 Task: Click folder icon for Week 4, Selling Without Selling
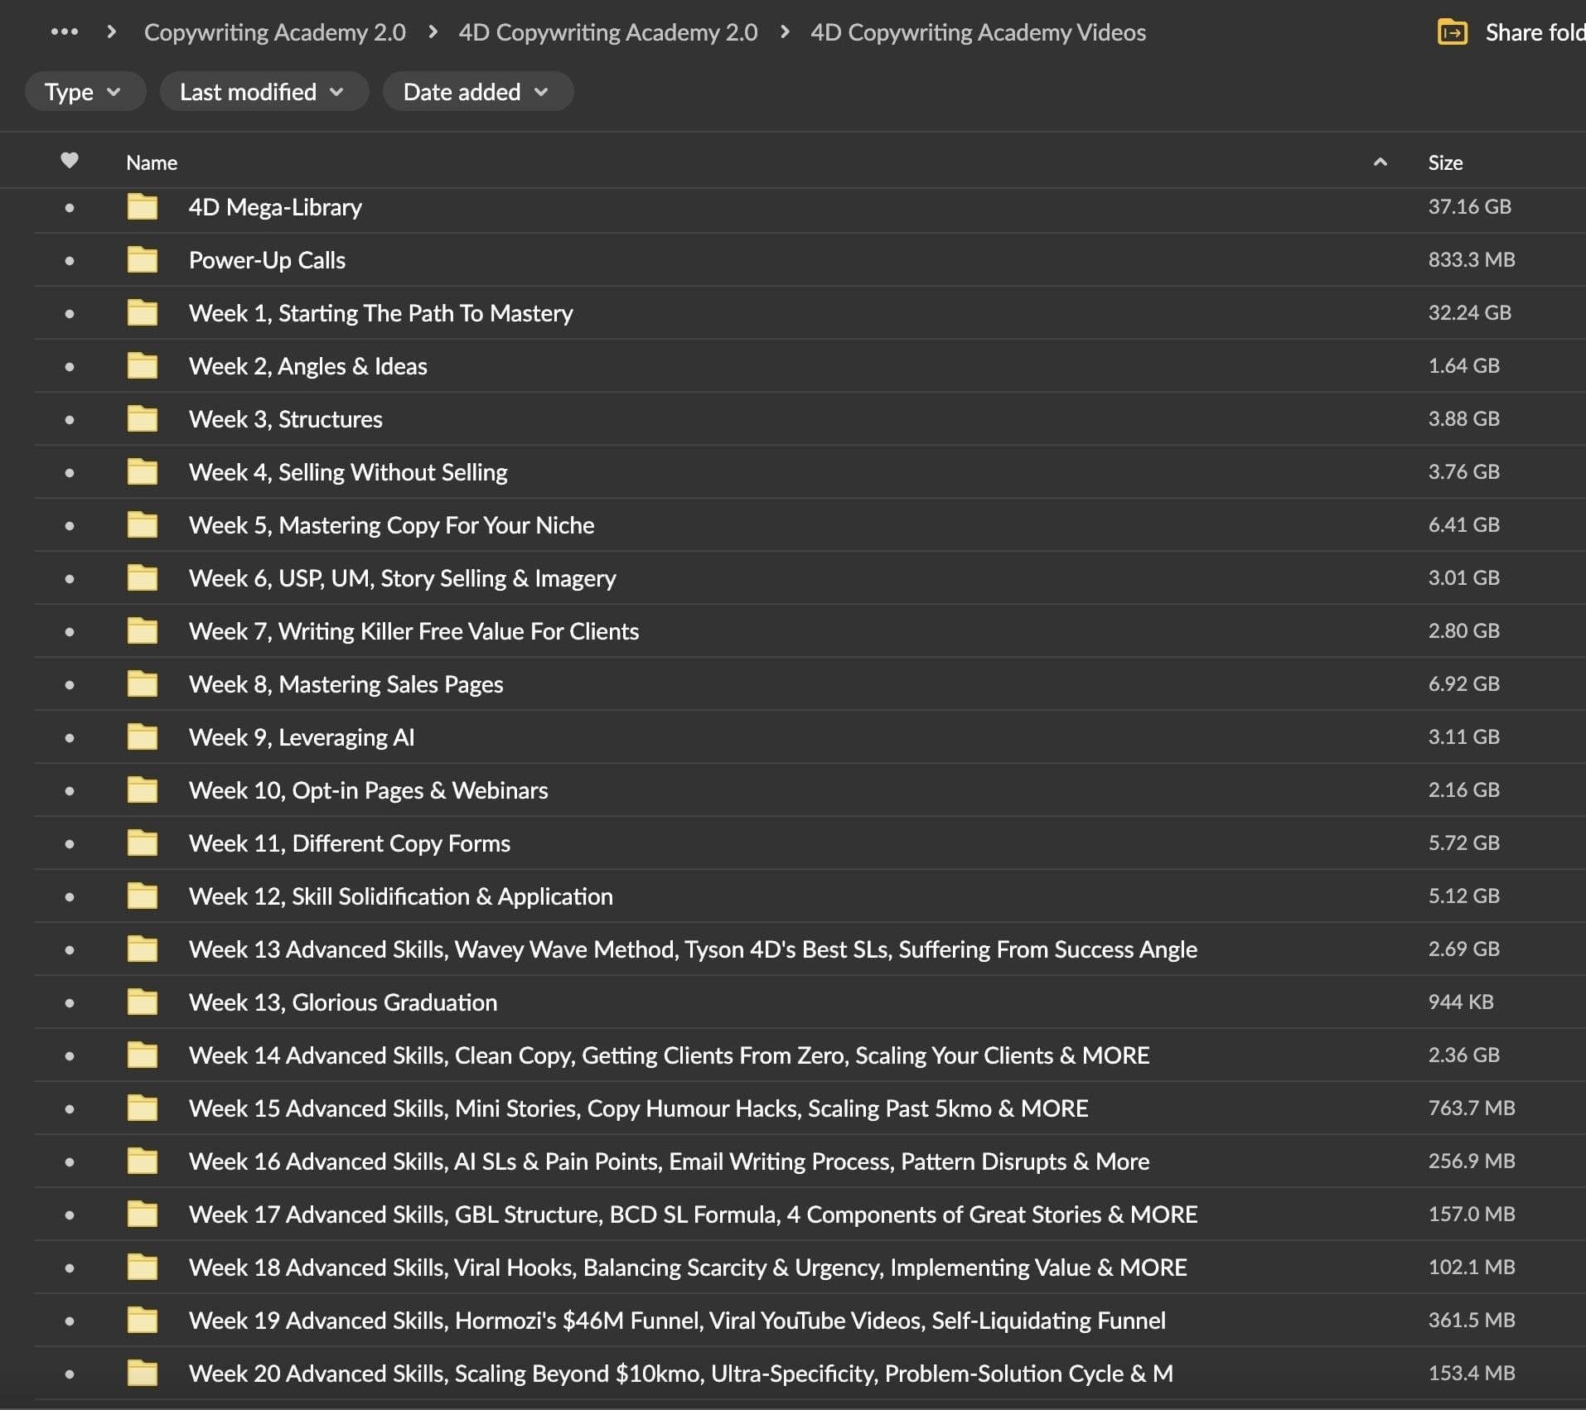143,471
